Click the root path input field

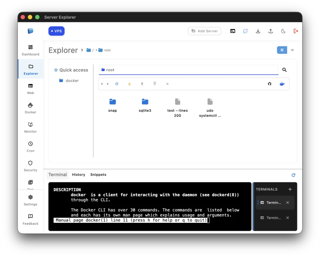187,70
